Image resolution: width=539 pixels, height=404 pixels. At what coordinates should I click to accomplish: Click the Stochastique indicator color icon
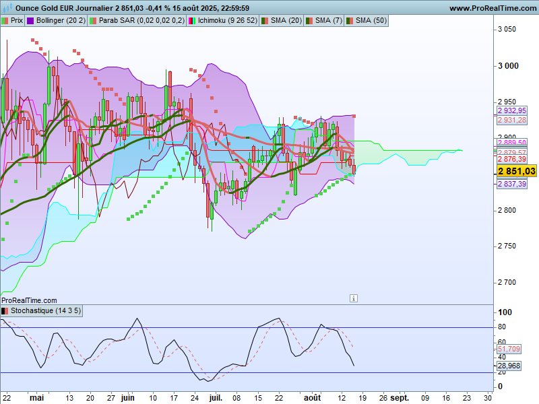(x=5, y=310)
